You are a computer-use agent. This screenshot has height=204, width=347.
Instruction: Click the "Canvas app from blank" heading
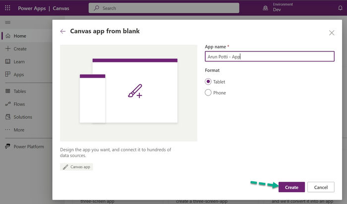coord(105,31)
